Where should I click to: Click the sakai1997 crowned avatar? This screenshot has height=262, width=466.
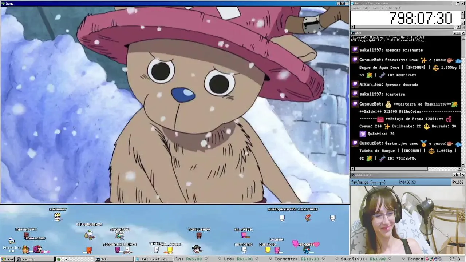[58, 217]
